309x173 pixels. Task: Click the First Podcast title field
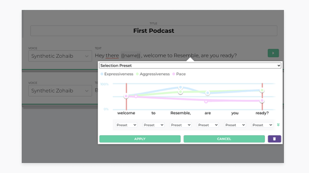pyautogui.click(x=154, y=31)
